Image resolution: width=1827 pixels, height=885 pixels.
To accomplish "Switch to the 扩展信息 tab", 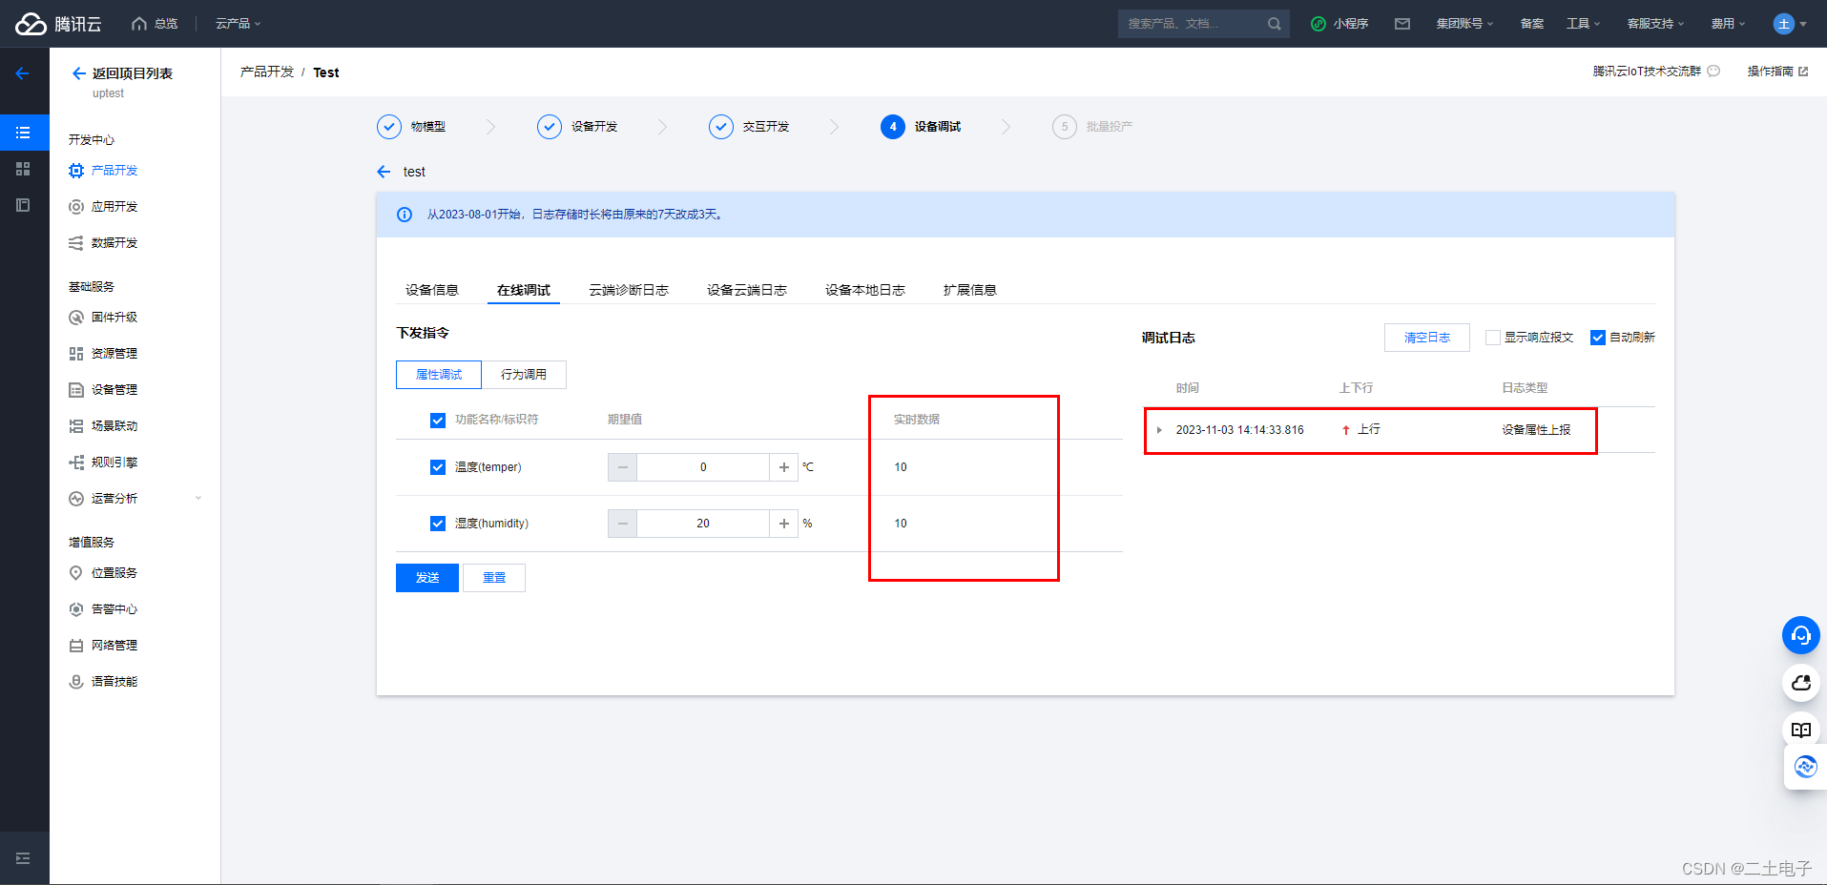I will [x=970, y=290].
